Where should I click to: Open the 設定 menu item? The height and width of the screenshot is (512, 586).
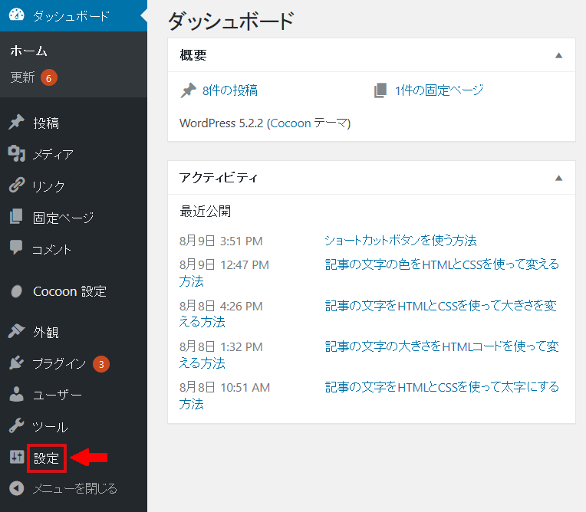pos(46,458)
